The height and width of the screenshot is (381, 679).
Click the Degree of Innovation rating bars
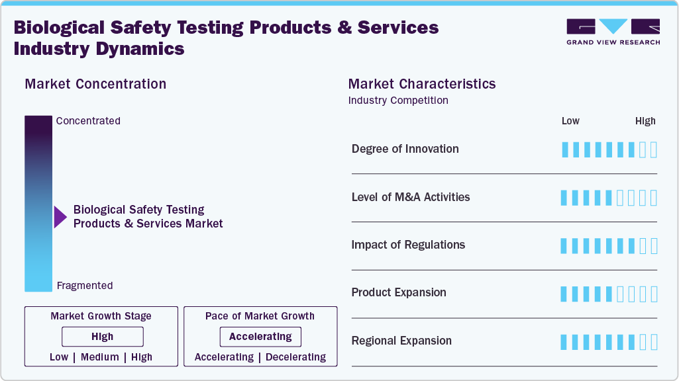tap(609, 149)
